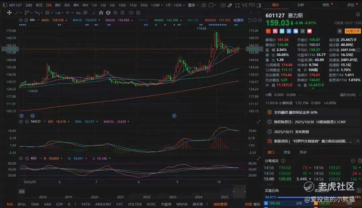Image resolution: width=362 pixels, height=208 pixels.
Task: Select the 15分 timeframe
Action: 133,5
